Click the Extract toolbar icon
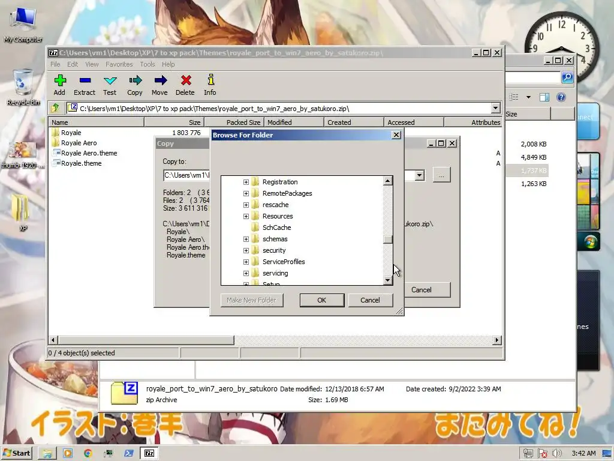This screenshot has width=614, height=461. [85, 85]
